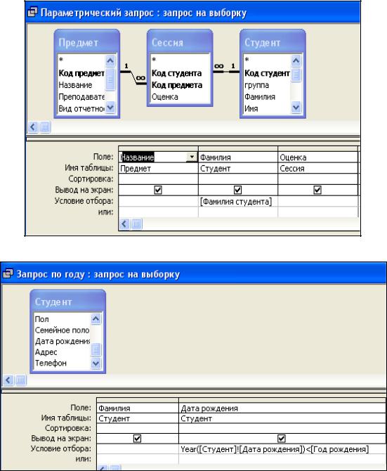Select Код студента in top Студент table

(267, 73)
